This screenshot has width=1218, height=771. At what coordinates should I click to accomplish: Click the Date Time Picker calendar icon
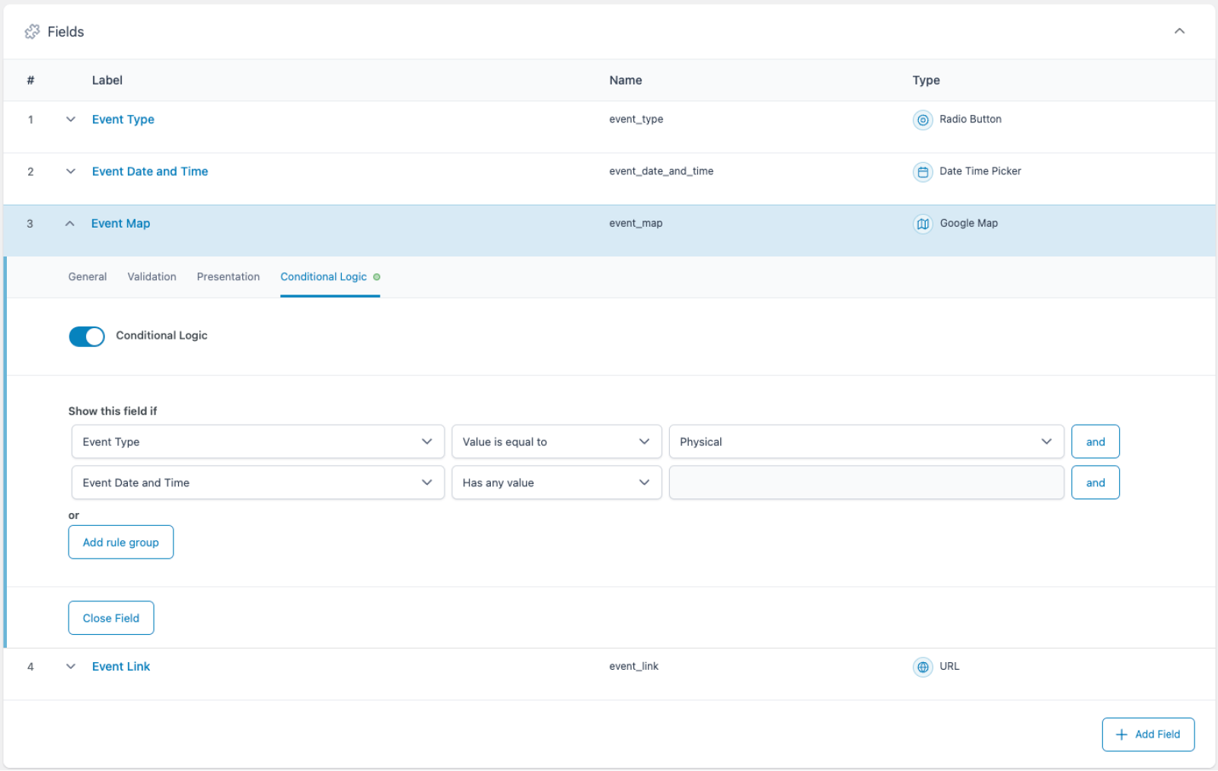(x=923, y=172)
